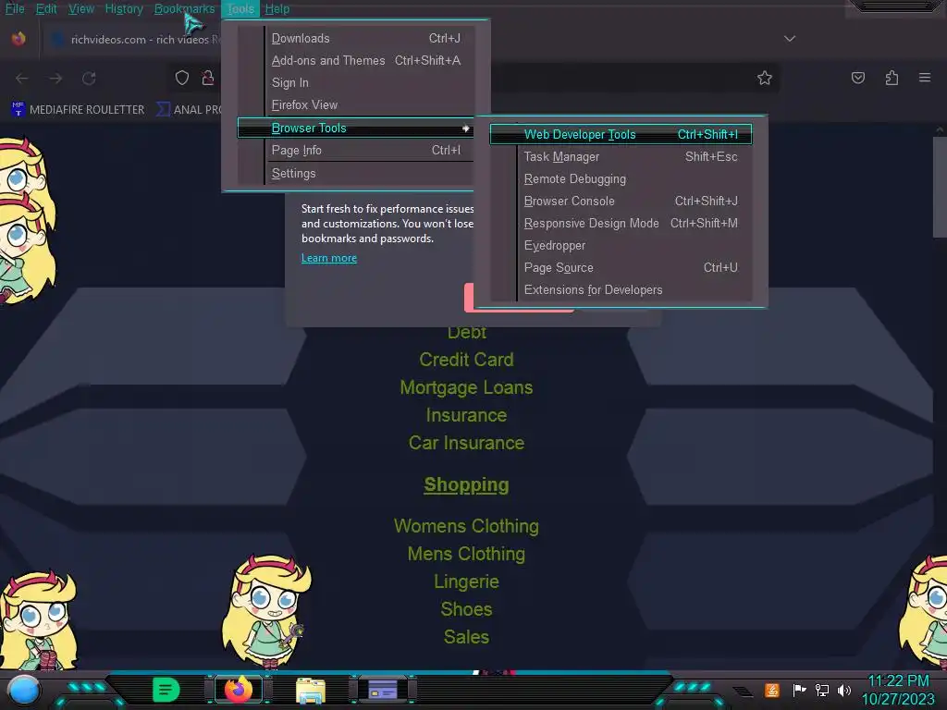Open the Shopping heading link
Image resolution: width=947 pixels, height=710 pixels.
[x=466, y=484]
